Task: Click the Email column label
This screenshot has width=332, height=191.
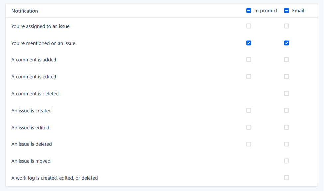Action: coord(298,11)
